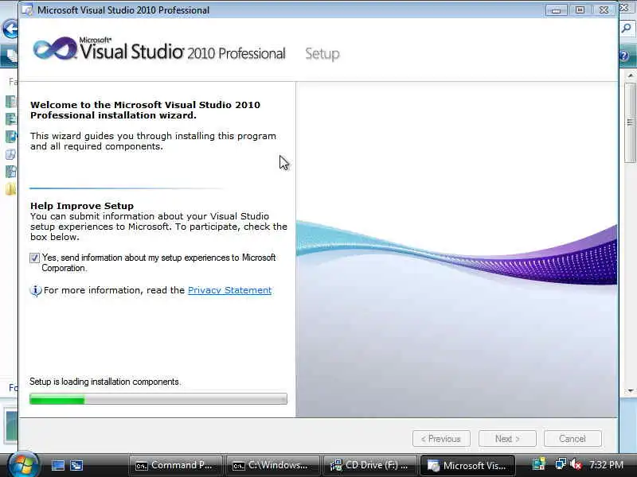Click the Visual Studio infinity logo

(54, 48)
